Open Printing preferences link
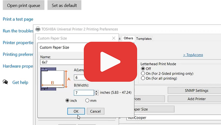The height and width of the screenshot is (125, 221). pos(18,54)
